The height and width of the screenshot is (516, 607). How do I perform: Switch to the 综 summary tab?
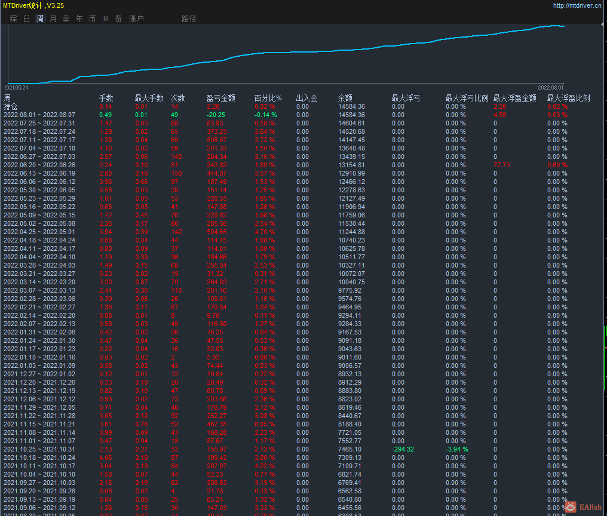pos(14,19)
